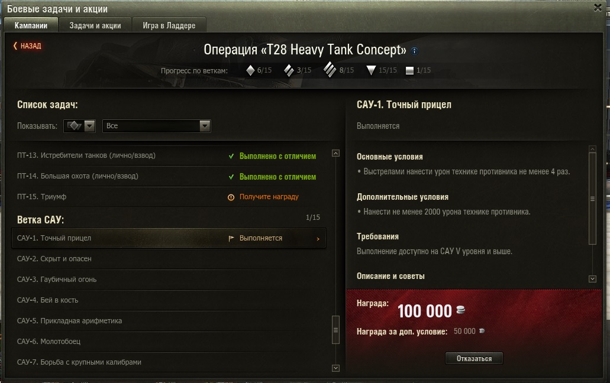Click the 'Отказаться' button
The image size is (610, 383).
coord(474,358)
